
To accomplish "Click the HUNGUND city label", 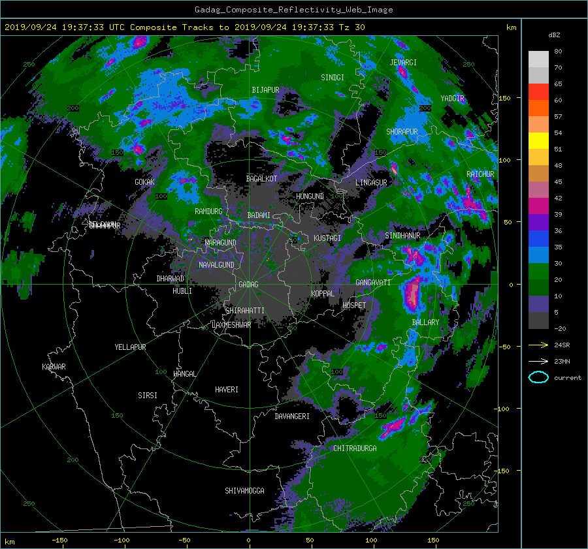I will point(310,196).
